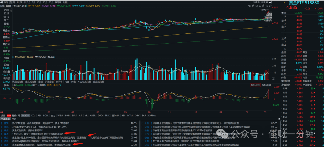Switch to the 1分 period
The height and width of the screenshot is (147, 324).
(x=29, y=2)
